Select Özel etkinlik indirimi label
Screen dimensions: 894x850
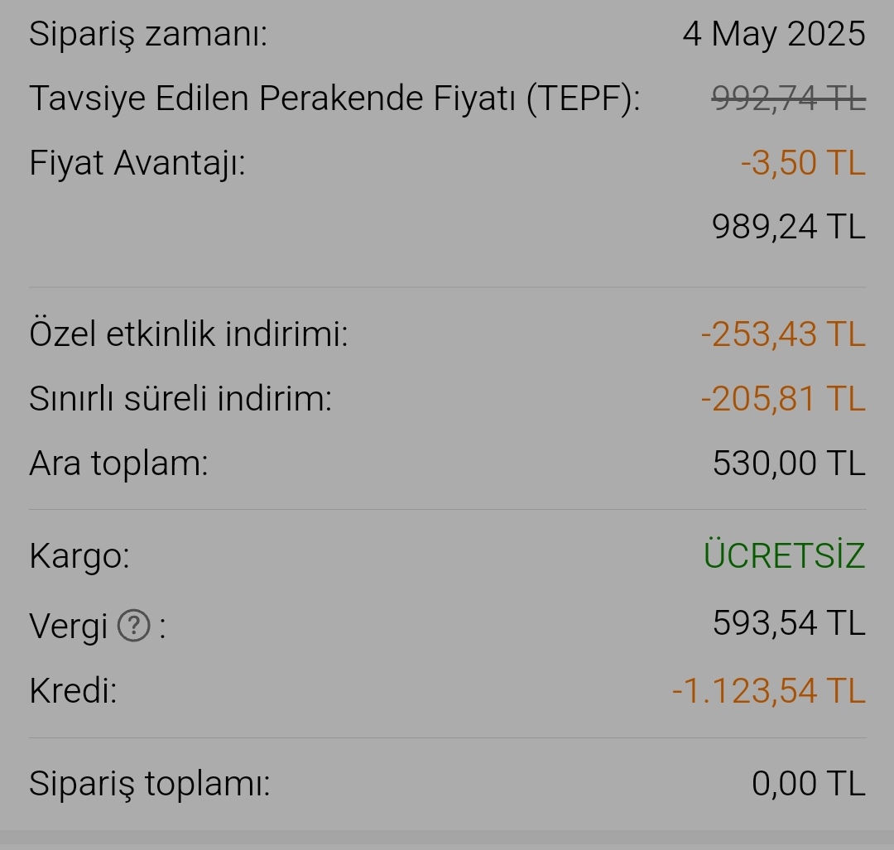[x=189, y=334]
